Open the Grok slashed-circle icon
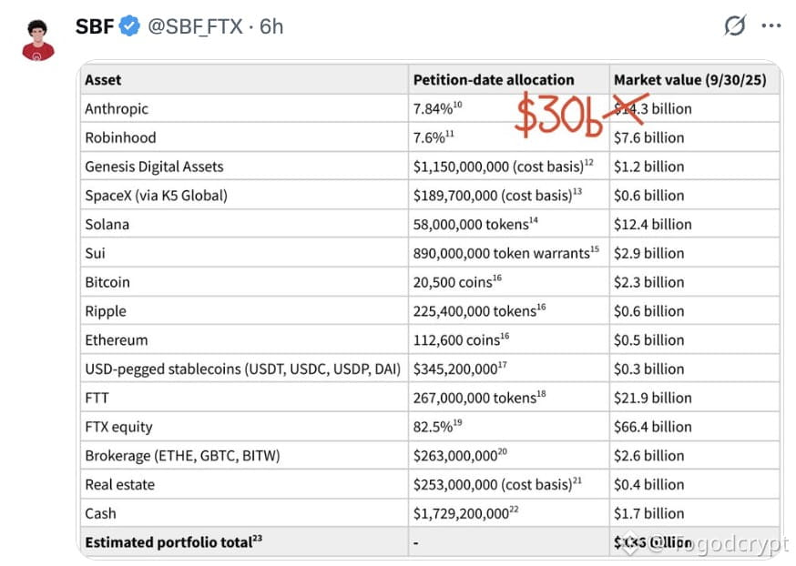 pos(735,25)
